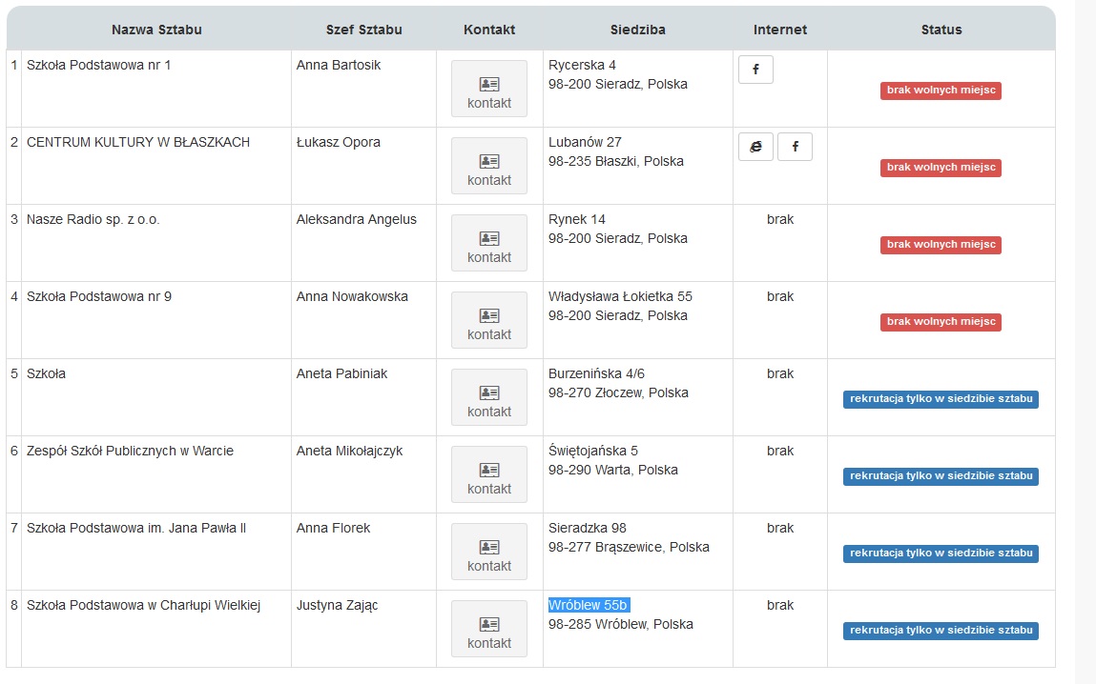
Task: Click 'brak wolnych miejsc' badge for Nasze Radio
Action: point(941,245)
